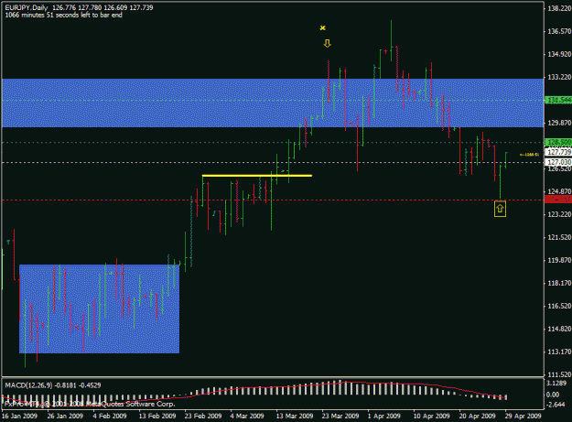572x422 pixels.
Task: Click the green dashed line inside the upper blue zone
Action: click(x=273, y=100)
